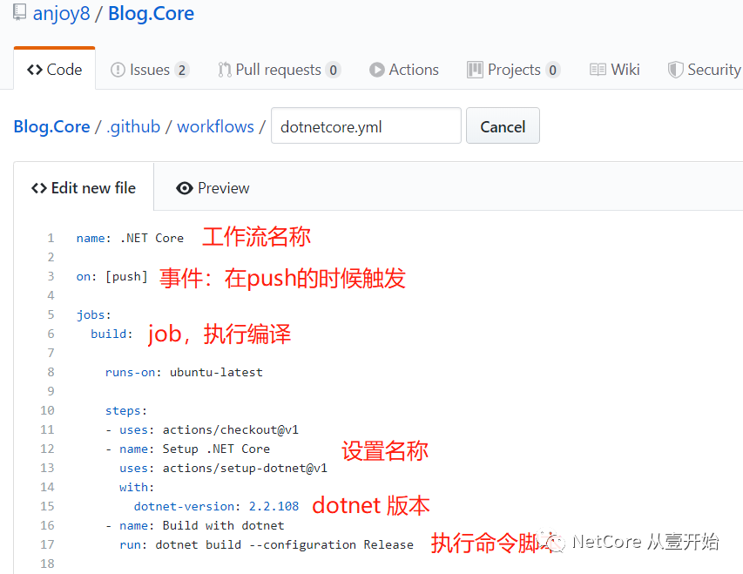This screenshot has width=743, height=574.
Task: Click 'runs-on: ubuntu-latest' line
Action: coord(184,372)
